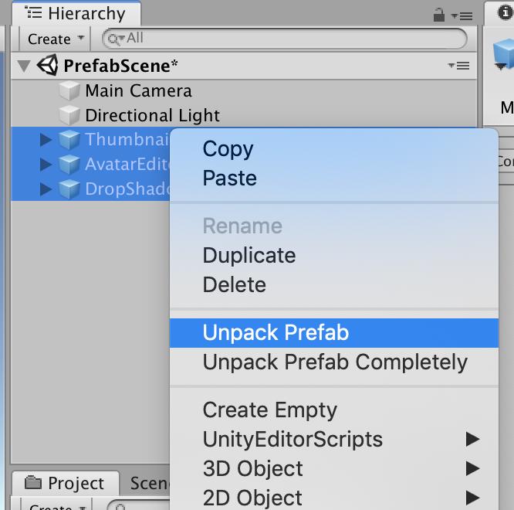Toggle the Hierarchy panel lock

click(439, 15)
